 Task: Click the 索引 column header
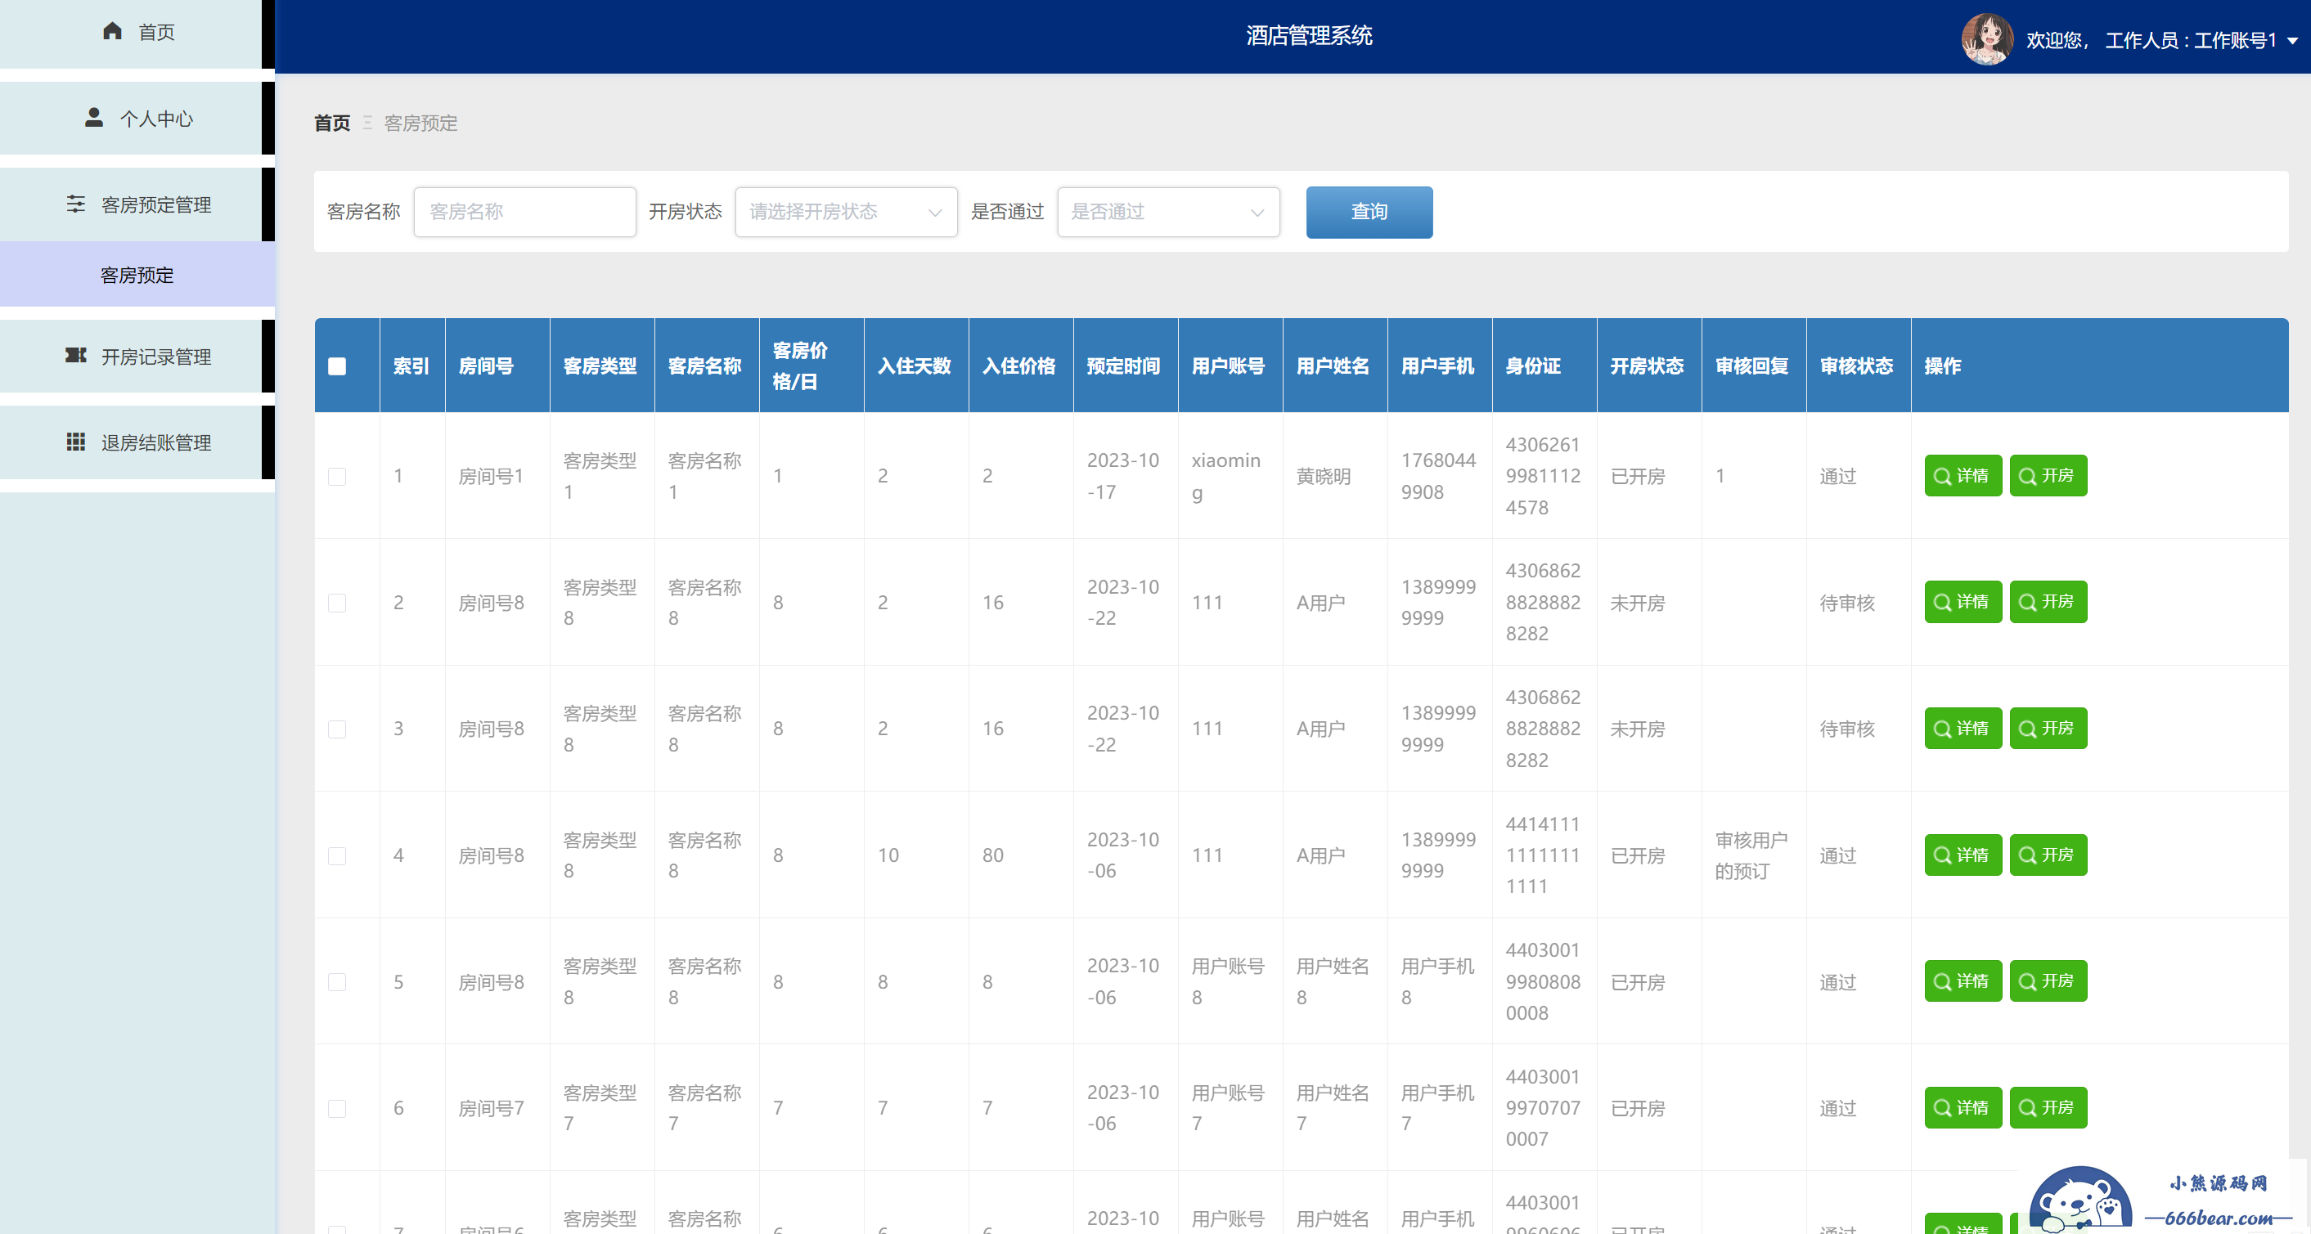point(411,366)
